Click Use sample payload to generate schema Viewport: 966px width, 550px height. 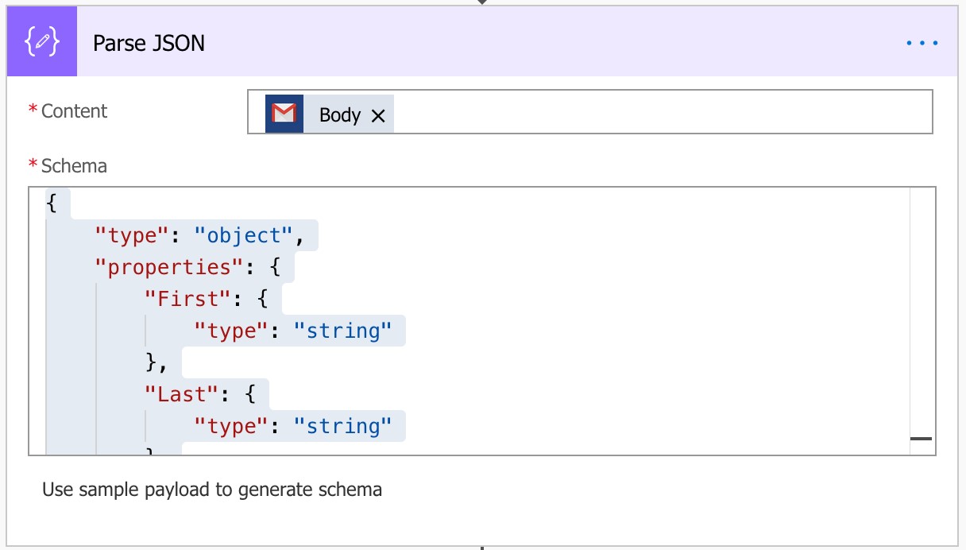[212, 490]
